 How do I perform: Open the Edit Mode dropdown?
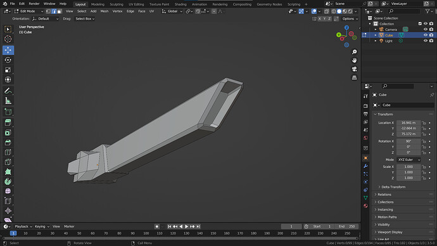pos(28,11)
